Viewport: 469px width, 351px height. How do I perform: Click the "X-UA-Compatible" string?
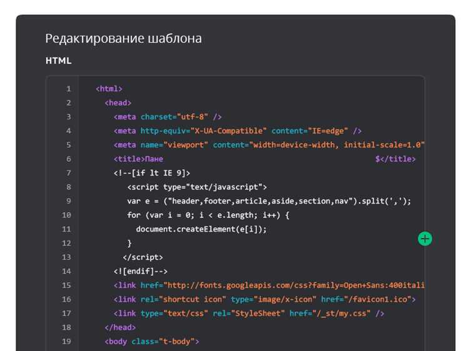228,131
